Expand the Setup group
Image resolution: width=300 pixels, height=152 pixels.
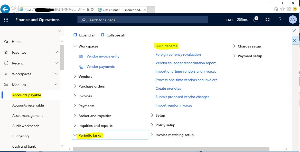(152, 115)
